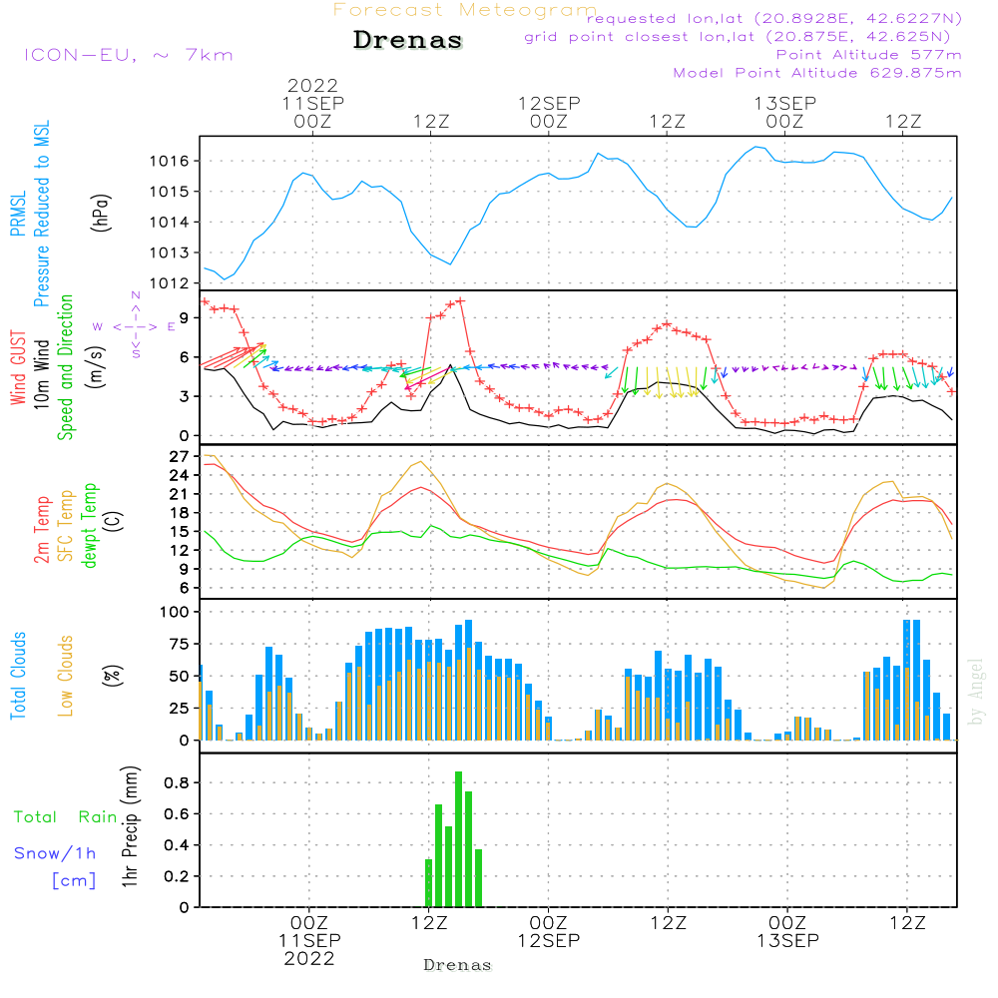Image resolution: width=998 pixels, height=998 pixels.
Task: Click the '100' cloud percentage axis value
Action: click(x=175, y=612)
